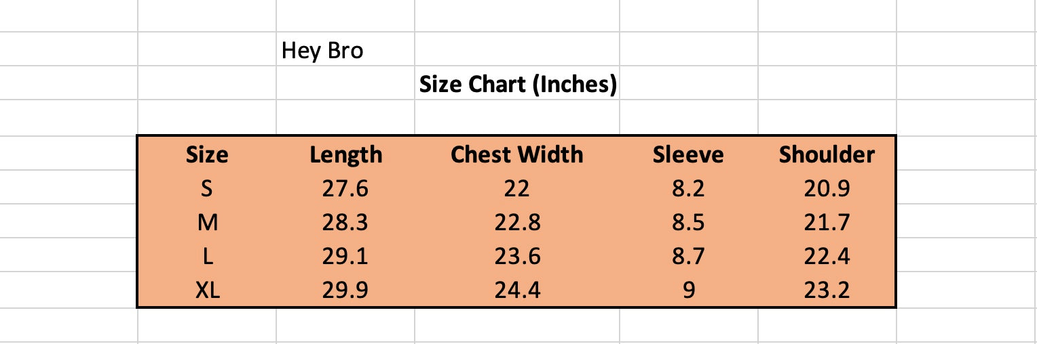Select the Sleeve header cell

click(x=688, y=154)
